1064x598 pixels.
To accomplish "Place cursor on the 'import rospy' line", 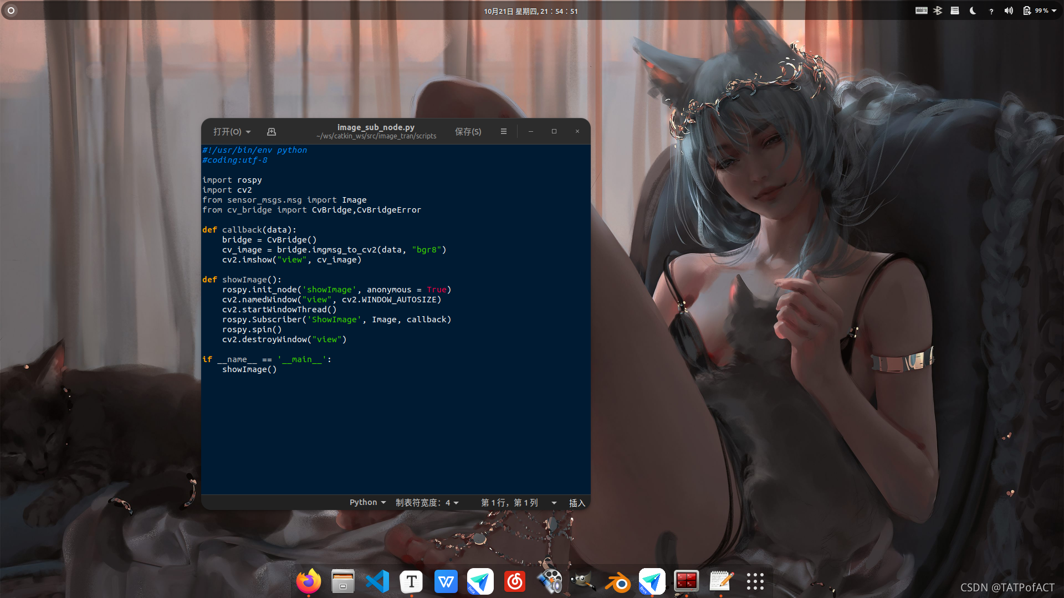I will tap(232, 180).
